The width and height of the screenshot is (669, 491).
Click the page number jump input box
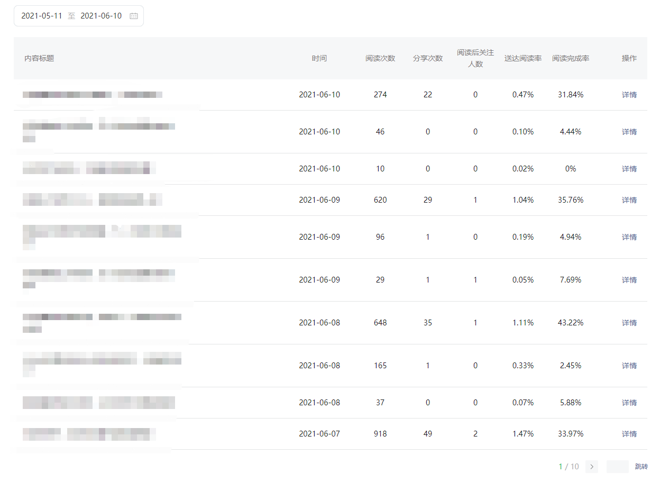click(x=617, y=467)
